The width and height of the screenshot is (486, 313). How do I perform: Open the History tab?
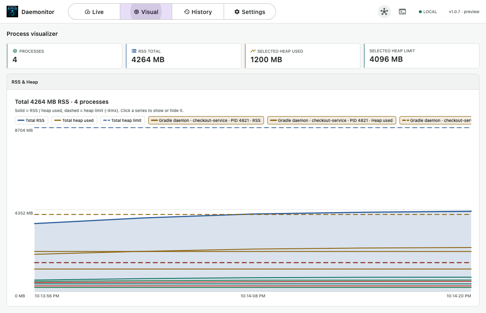[x=198, y=12]
